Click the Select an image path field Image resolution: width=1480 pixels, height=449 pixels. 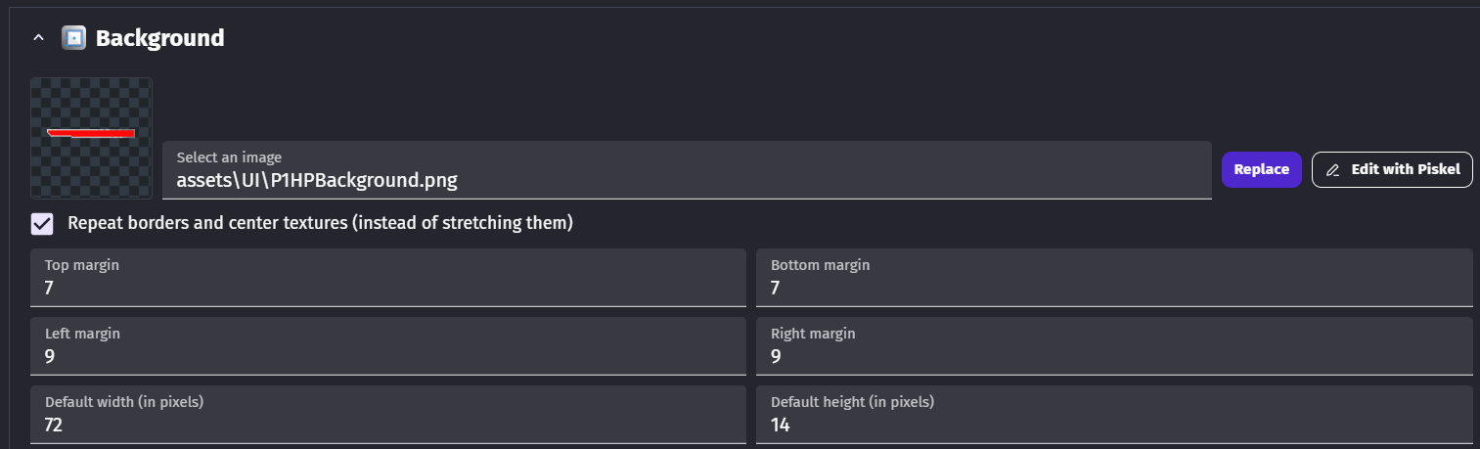[x=687, y=170]
